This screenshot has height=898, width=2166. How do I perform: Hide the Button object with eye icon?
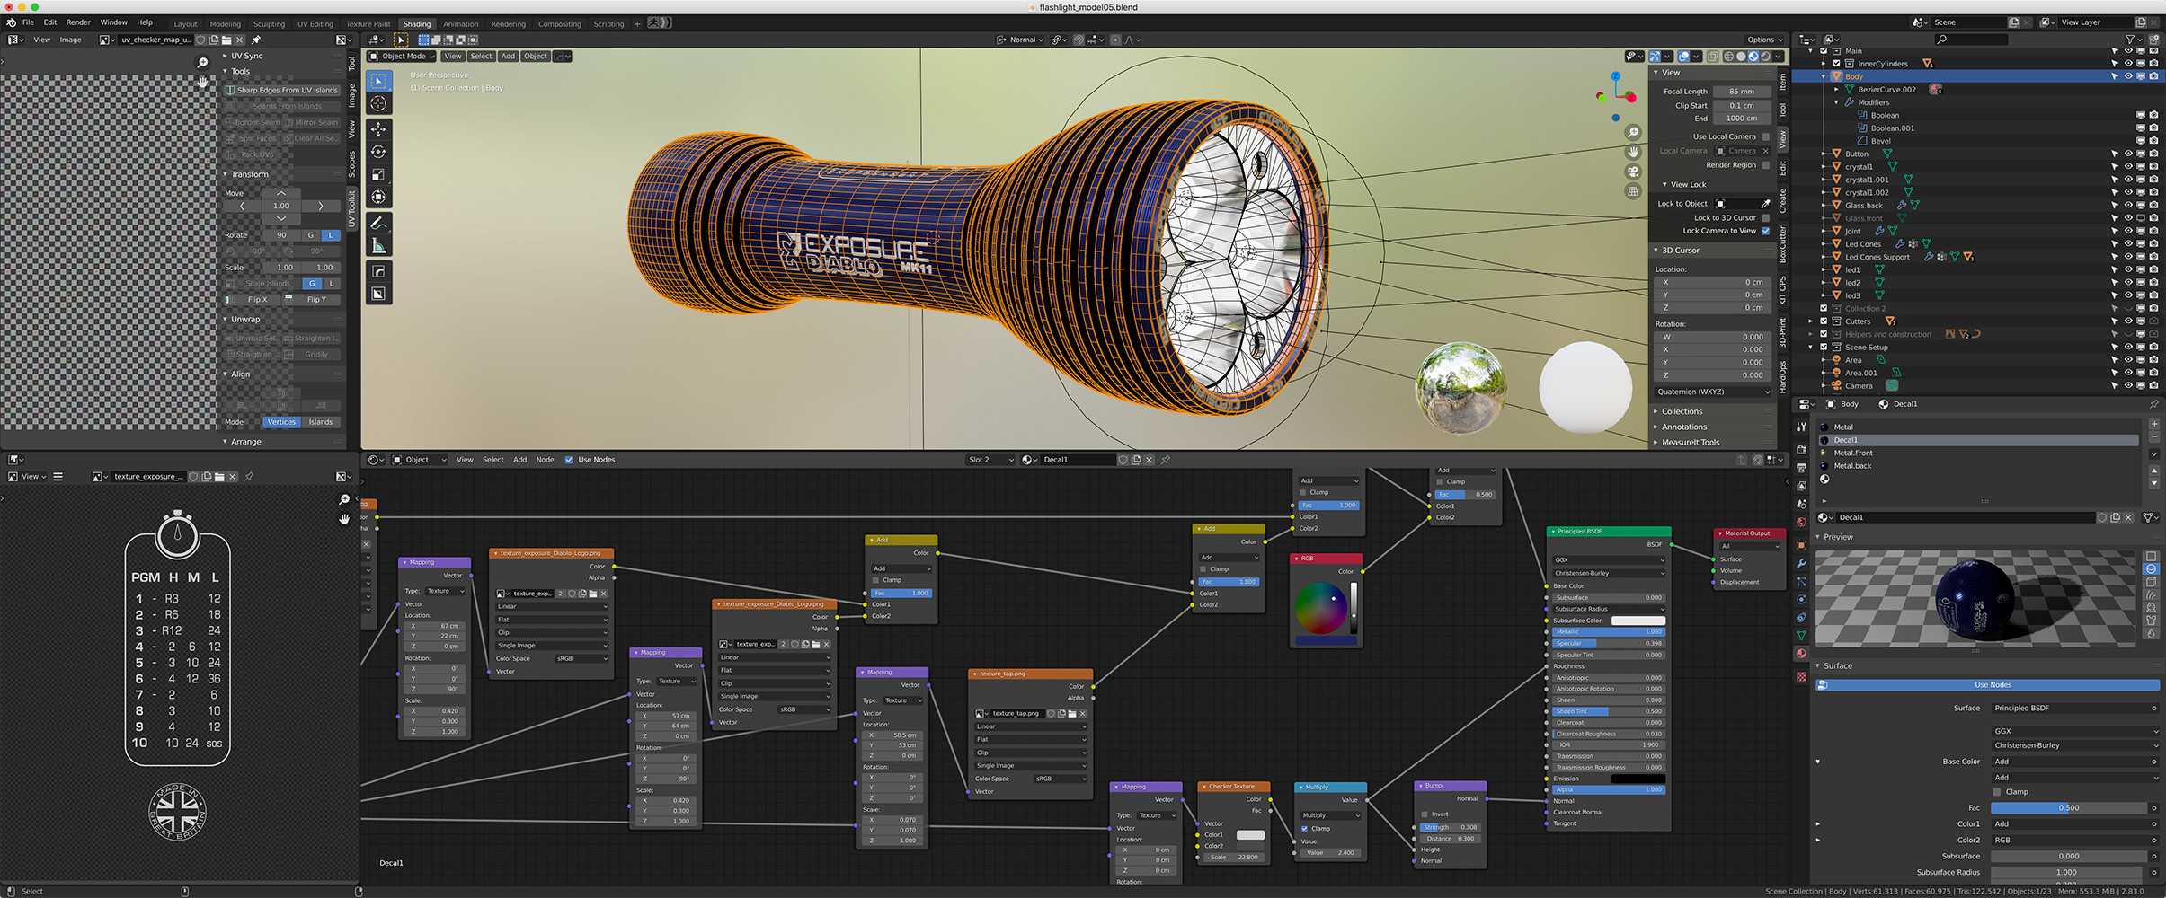click(2127, 154)
